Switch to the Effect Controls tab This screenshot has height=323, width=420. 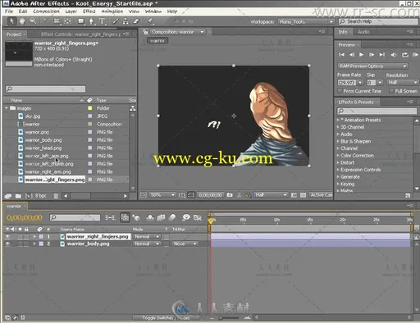80,34
